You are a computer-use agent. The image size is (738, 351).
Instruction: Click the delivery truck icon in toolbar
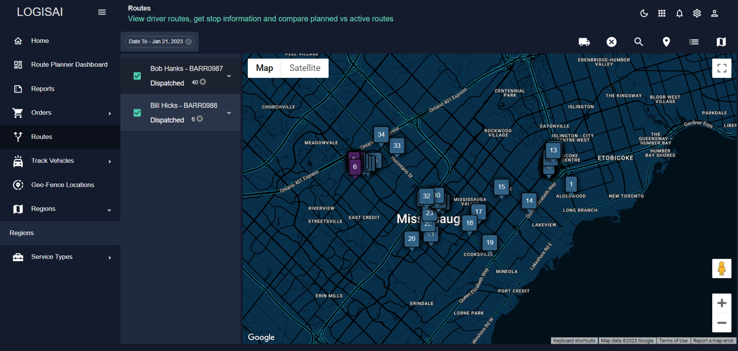point(584,42)
